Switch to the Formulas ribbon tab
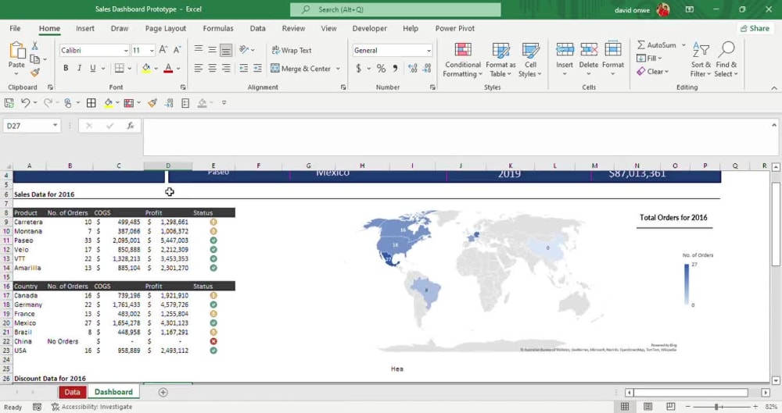The width and height of the screenshot is (782, 413). click(218, 28)
